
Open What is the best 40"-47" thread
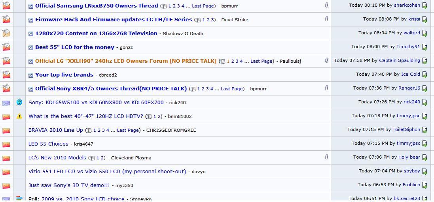tap(86, 116)
